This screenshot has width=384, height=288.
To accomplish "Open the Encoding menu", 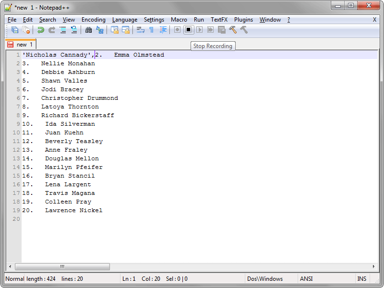I will pyautogui.click(x=93, y=20).
